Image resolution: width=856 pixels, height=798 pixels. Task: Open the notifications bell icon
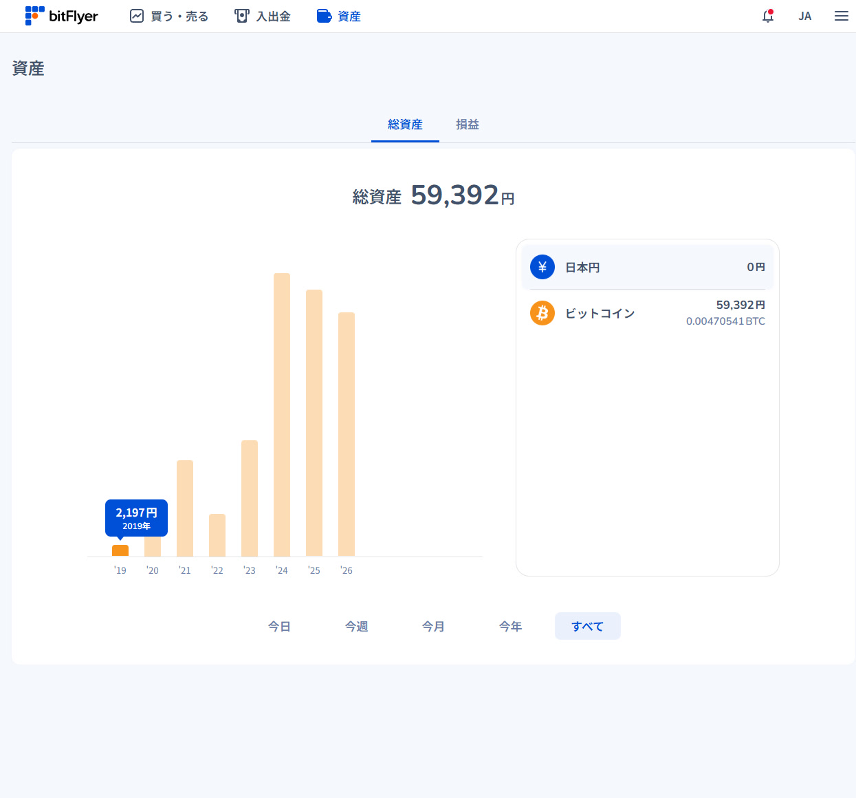point(768,16)
